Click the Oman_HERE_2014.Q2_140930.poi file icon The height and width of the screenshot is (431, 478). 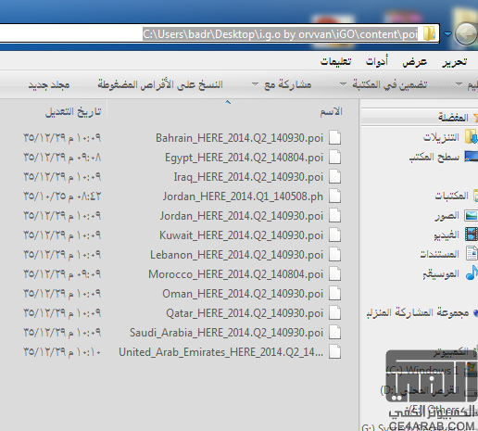pyautogui.click(x=335, y=294)
